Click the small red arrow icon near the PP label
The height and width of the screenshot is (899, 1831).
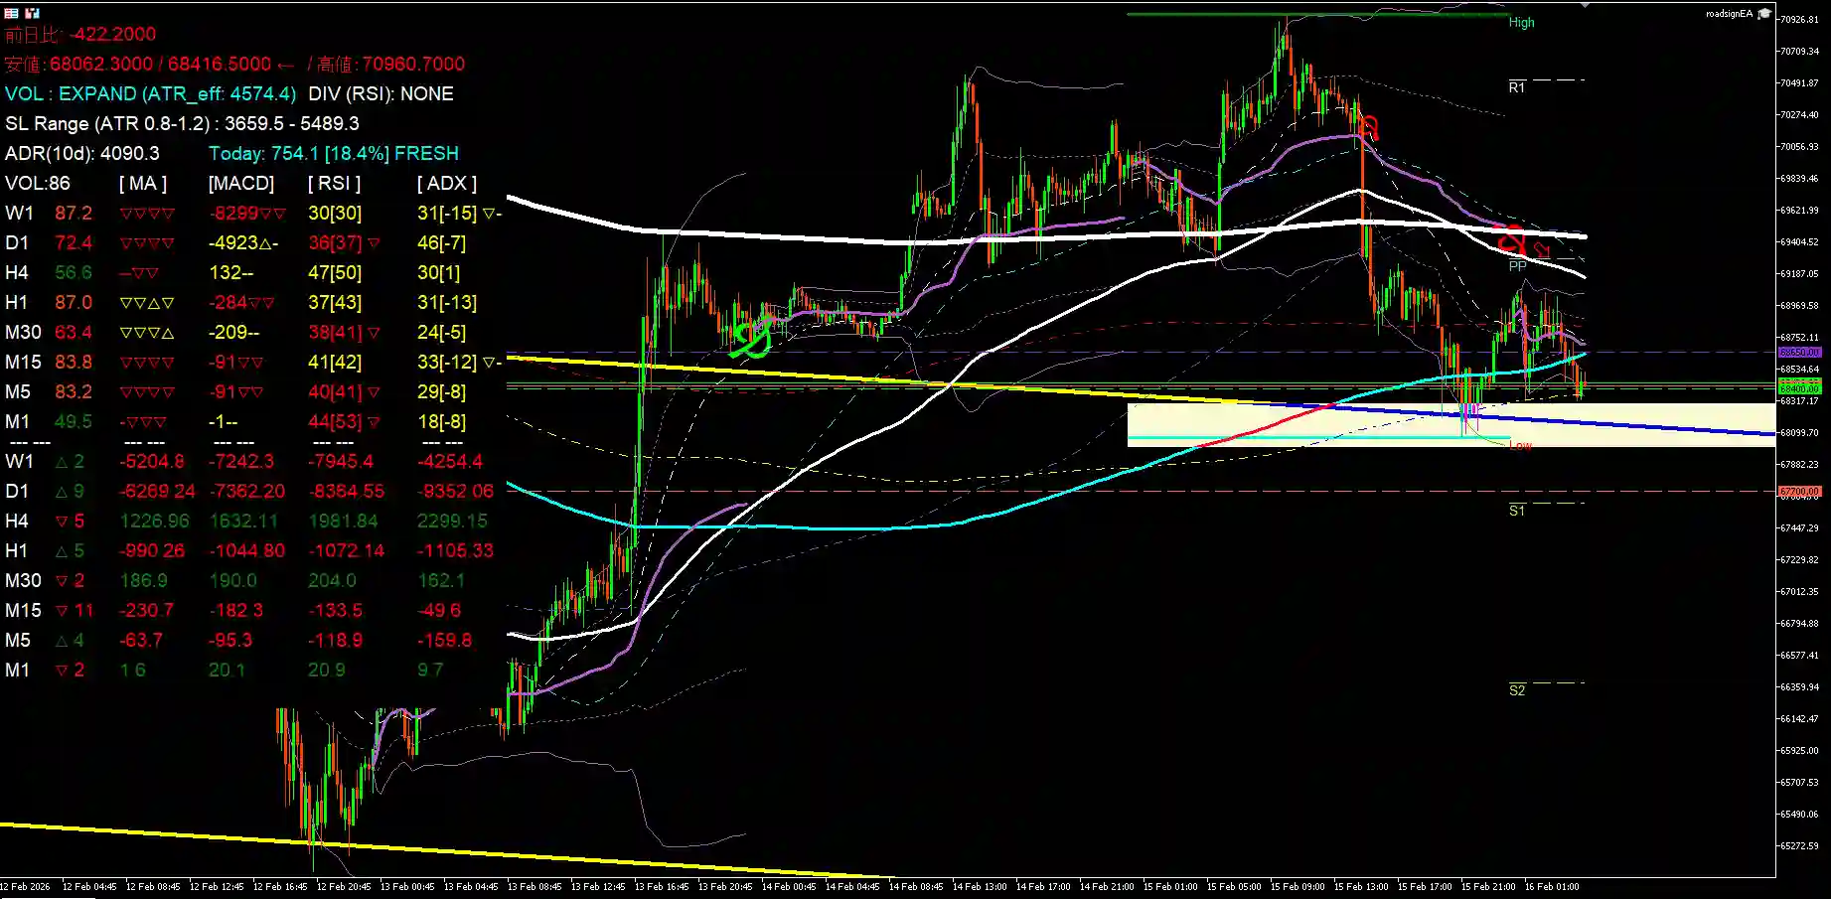[1542, 248]
